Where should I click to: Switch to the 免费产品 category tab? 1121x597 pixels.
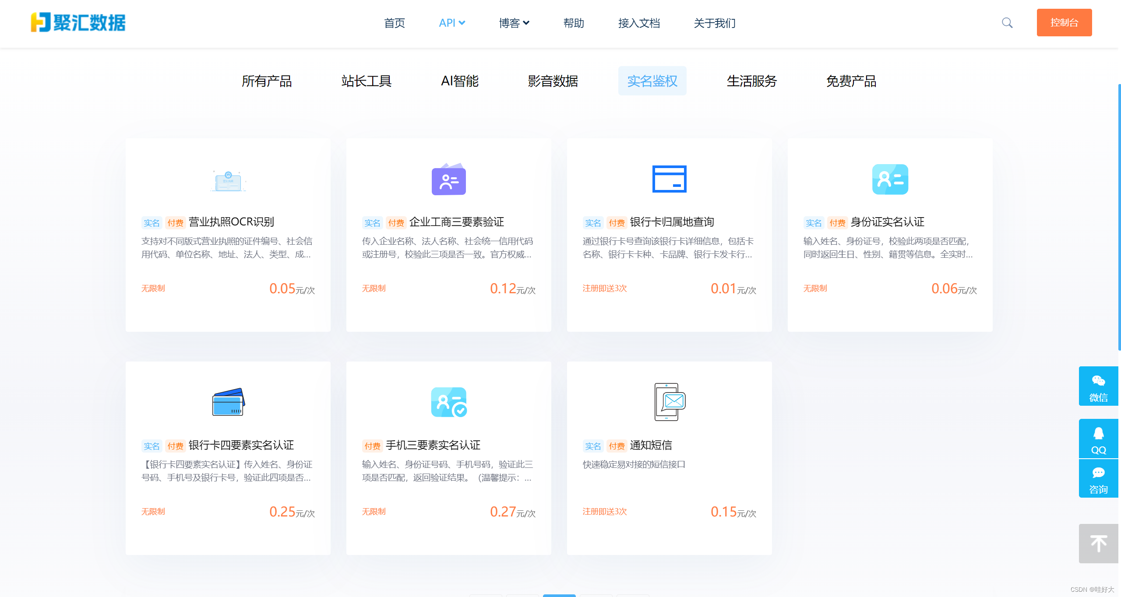click(x=851, y=81)
